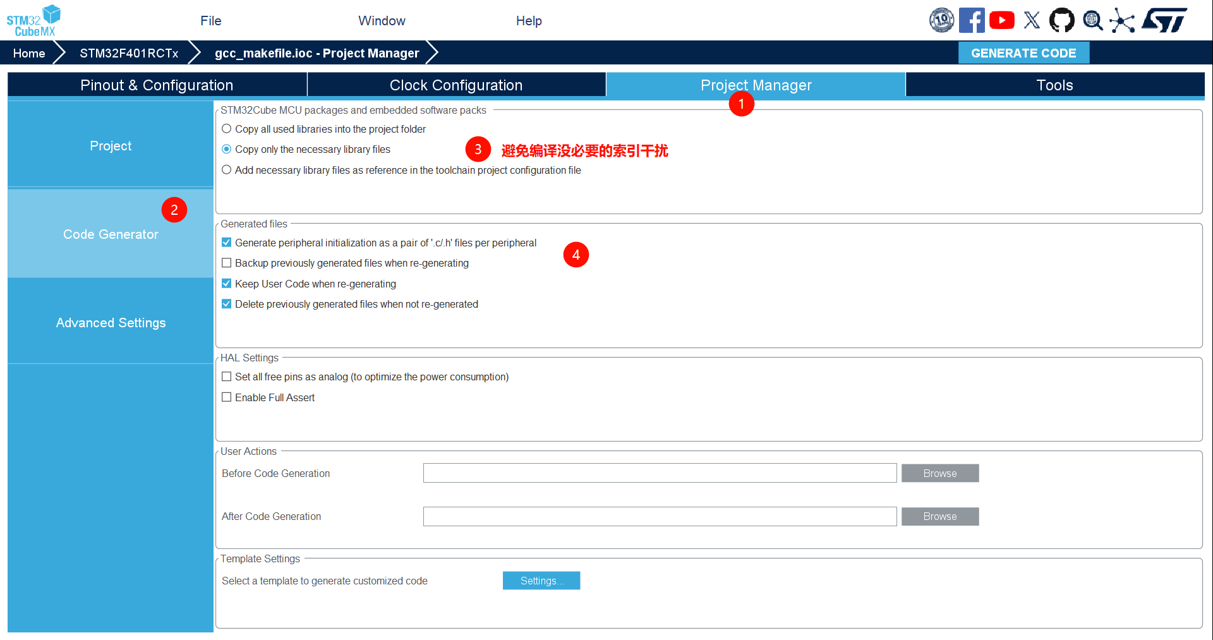Open the Advanced Settings side section
The width and height of the screenshot is (1213, 640).
pyautogui.click(x=111, y=322)
